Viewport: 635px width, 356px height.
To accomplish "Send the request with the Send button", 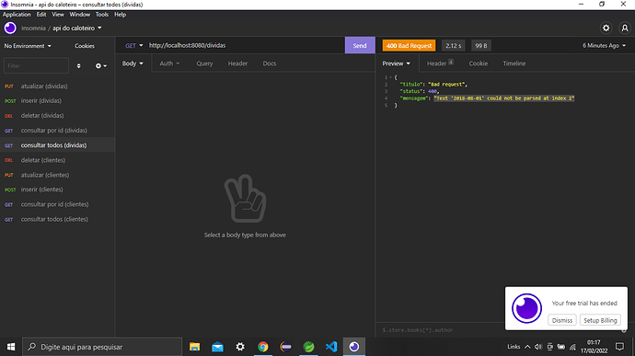I will pos(360,45).
